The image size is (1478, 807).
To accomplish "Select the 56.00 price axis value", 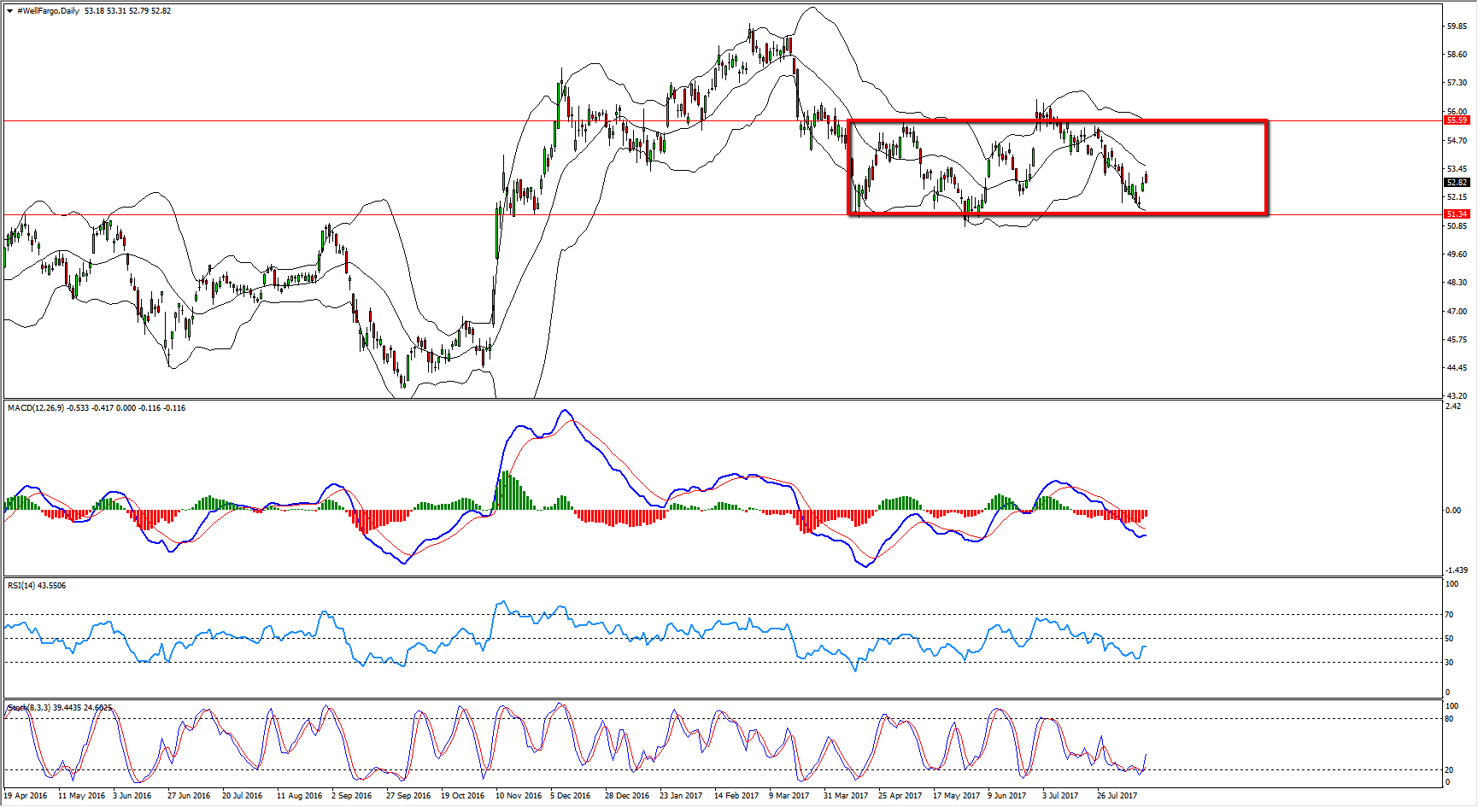I will click(x=1457, y=111).
